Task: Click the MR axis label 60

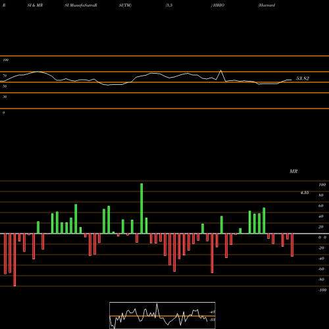Action: click(x=321, y=206)
